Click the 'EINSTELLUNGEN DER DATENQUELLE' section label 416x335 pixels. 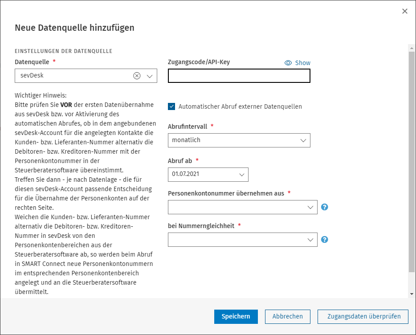point(64,51)
